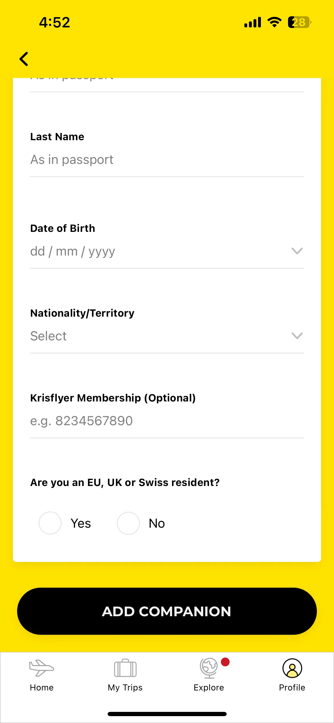Open the Profile person icon
334x723 pixels.
(292, 668)
